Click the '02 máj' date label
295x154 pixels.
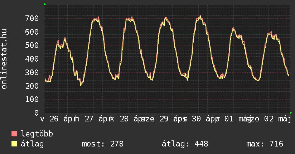(x=278, y=119)
